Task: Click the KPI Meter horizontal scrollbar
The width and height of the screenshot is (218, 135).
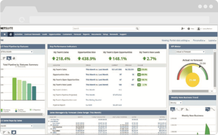Action: (x=190, y=91)
